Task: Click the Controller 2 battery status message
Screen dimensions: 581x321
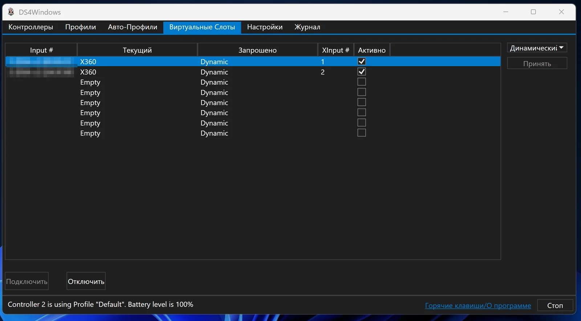Action: click(101, 304)
